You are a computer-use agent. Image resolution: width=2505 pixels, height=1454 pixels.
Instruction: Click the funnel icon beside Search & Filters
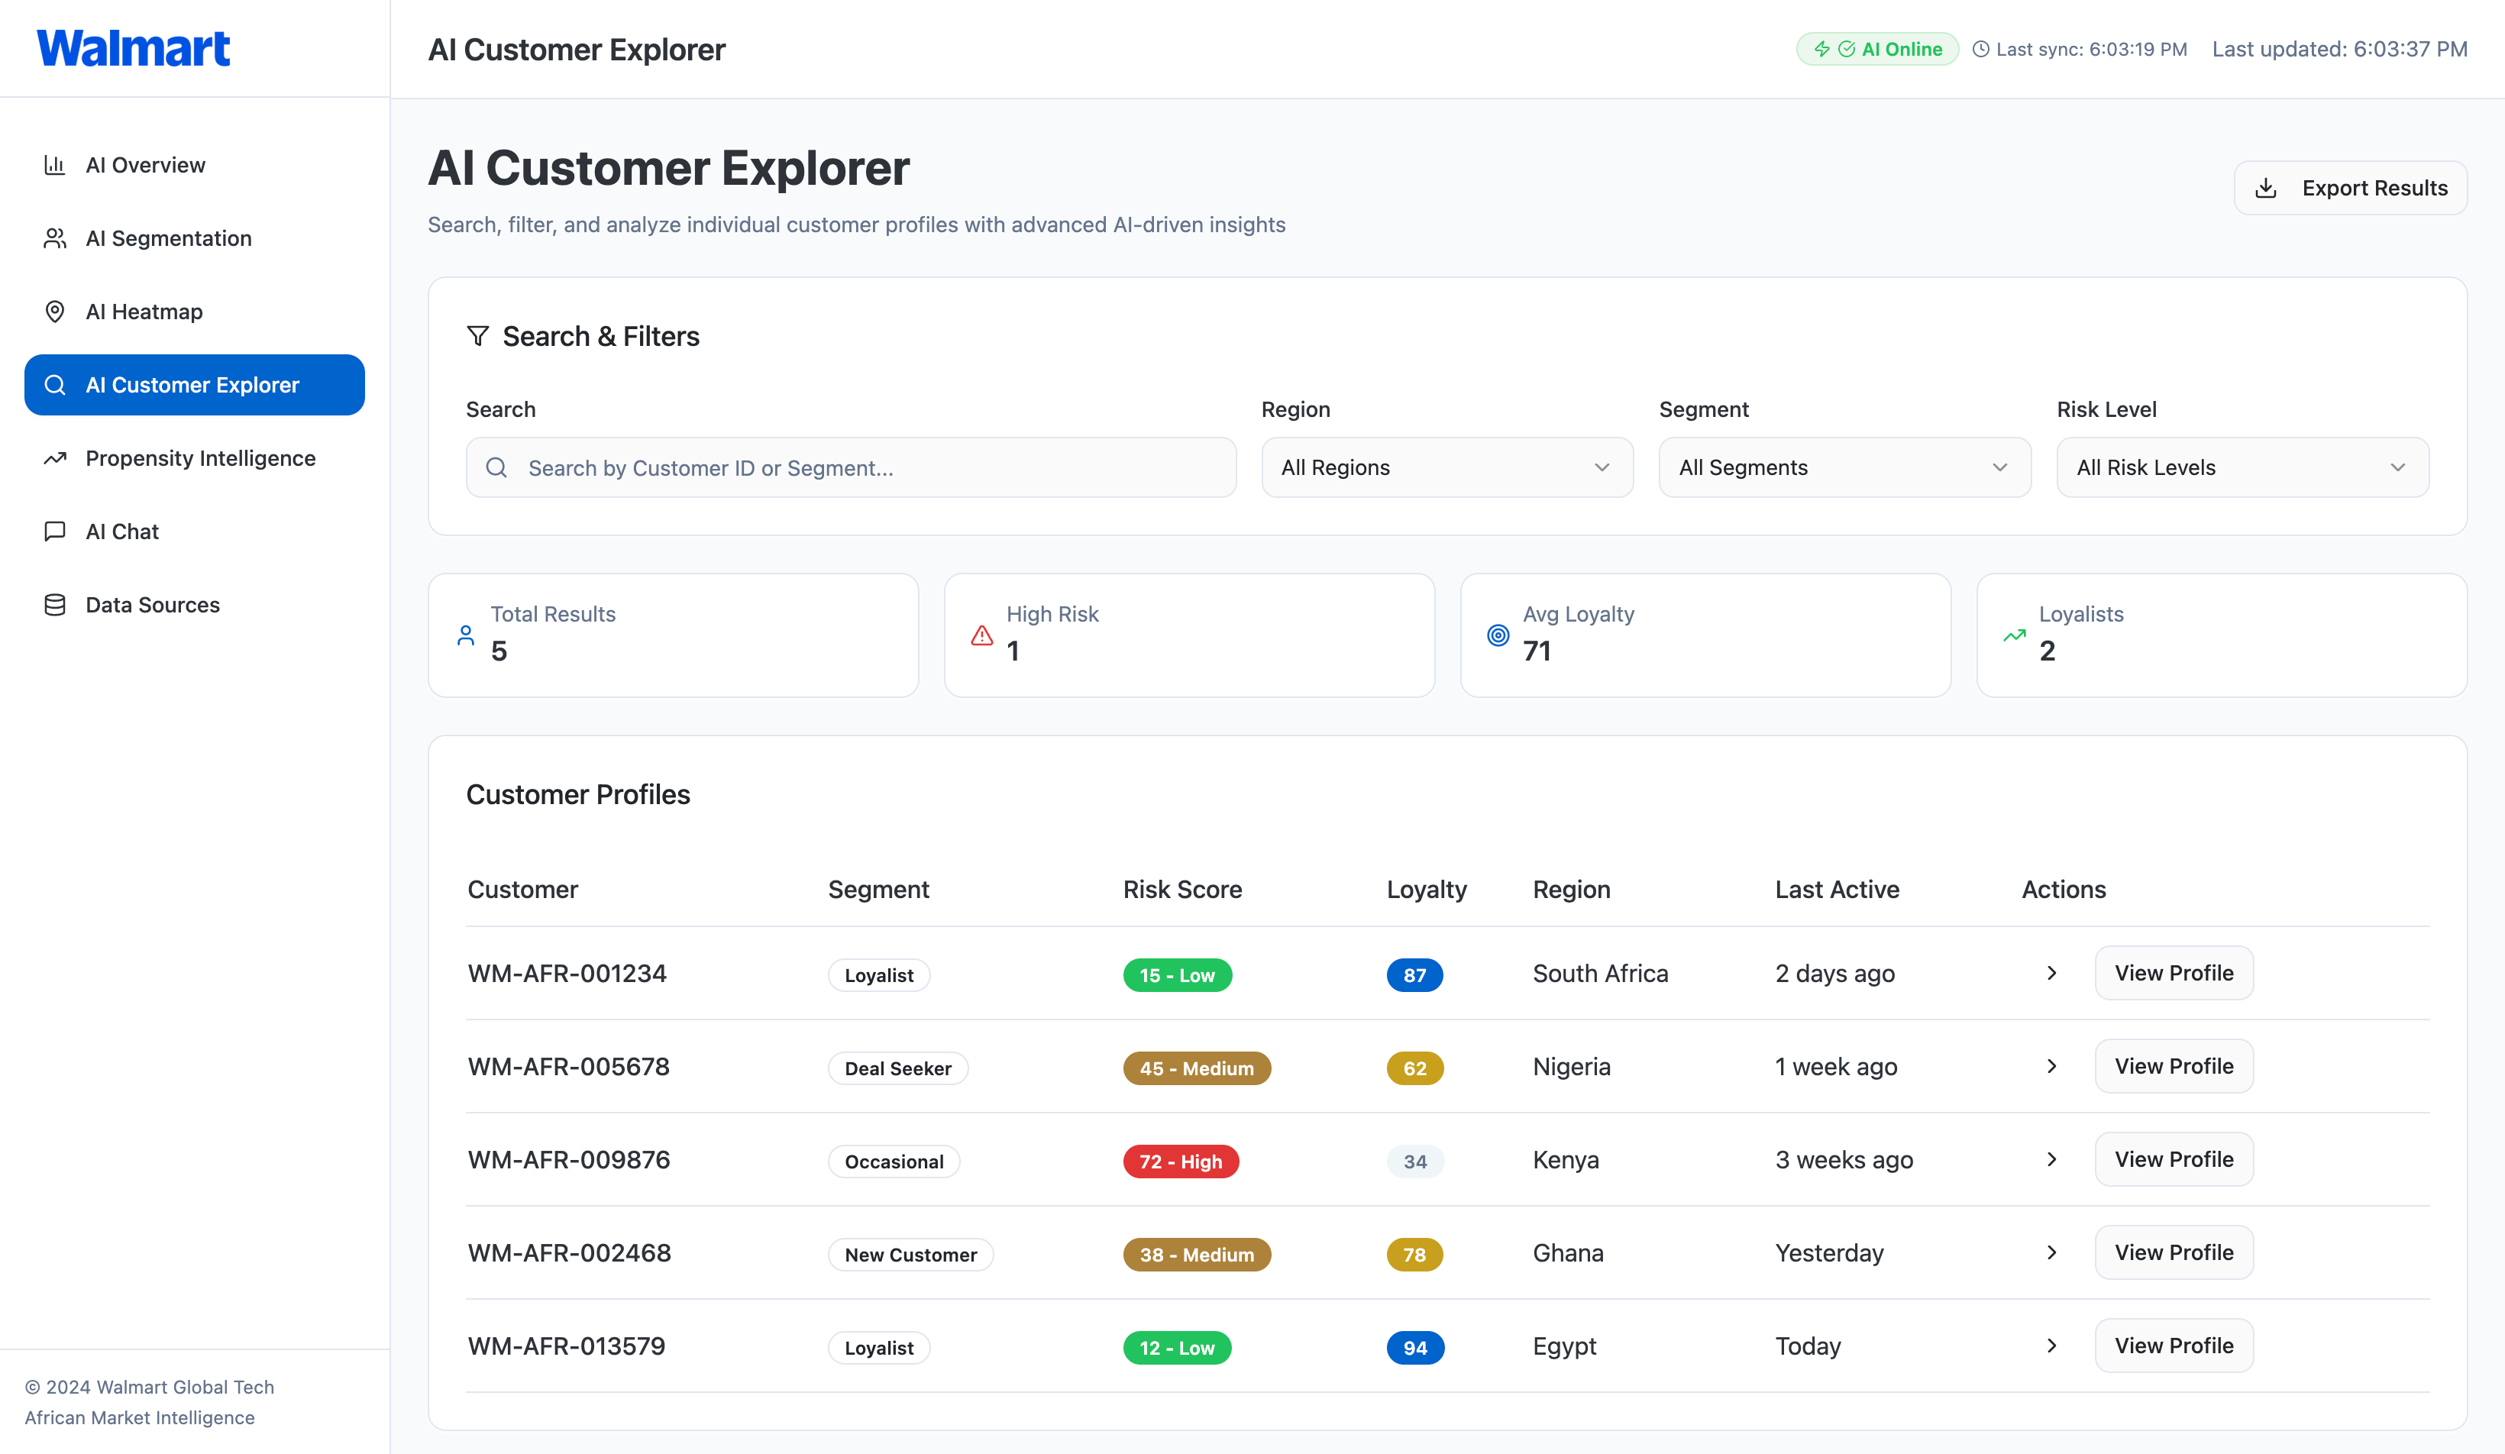pyautogui.click(x=478, y=336)
